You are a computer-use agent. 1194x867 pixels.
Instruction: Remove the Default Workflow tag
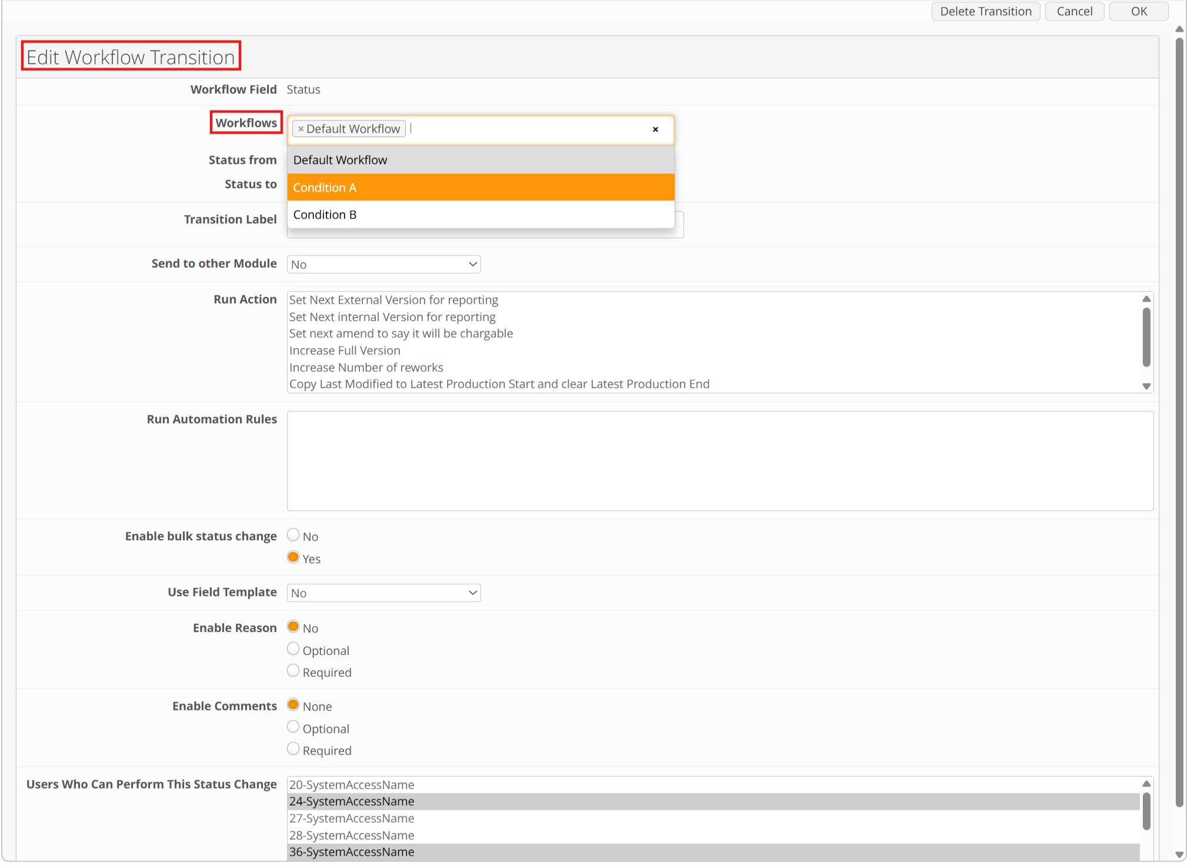click(x=301, y=129)
